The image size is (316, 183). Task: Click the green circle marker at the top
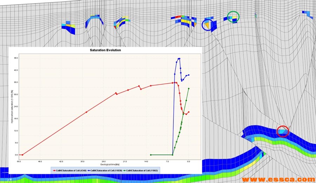[233, 16]
